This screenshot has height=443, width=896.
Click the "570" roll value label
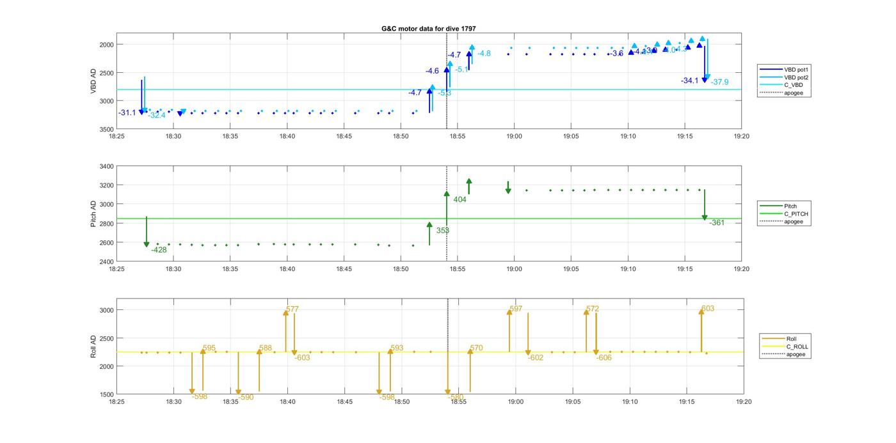click(476, 348)
